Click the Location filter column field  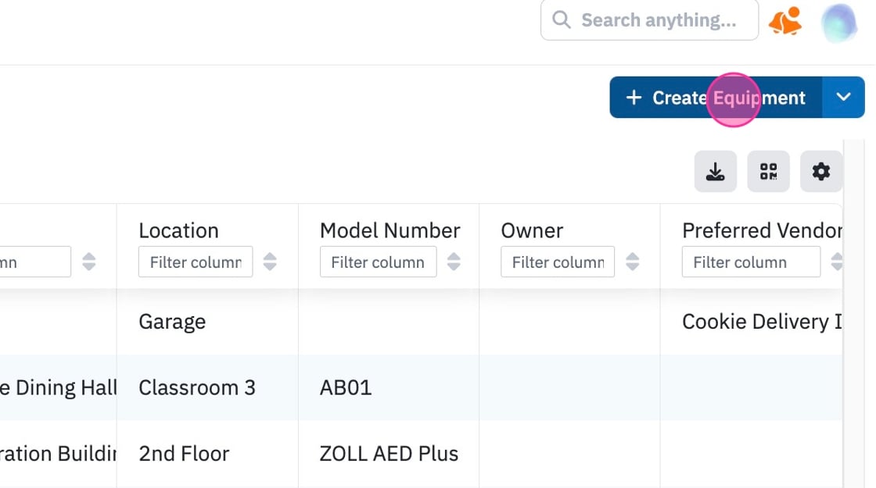tap(196, 262)
